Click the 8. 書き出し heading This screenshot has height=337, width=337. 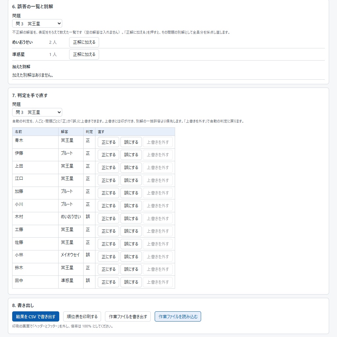[x=23, y=305]
